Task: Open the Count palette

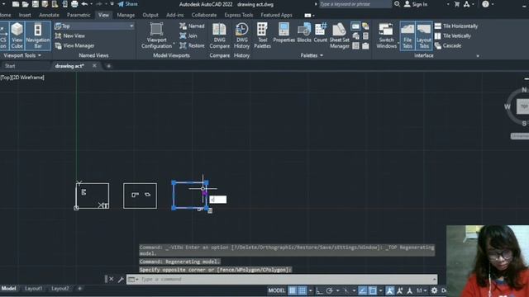Action: tap(320, 33)
